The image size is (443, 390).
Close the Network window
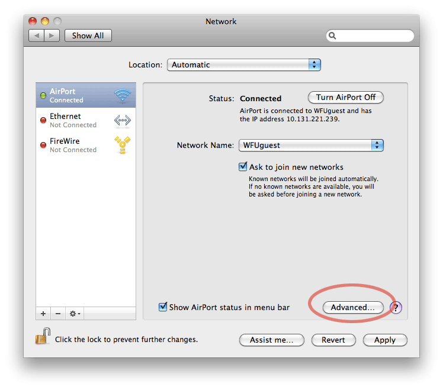[33, 21]
